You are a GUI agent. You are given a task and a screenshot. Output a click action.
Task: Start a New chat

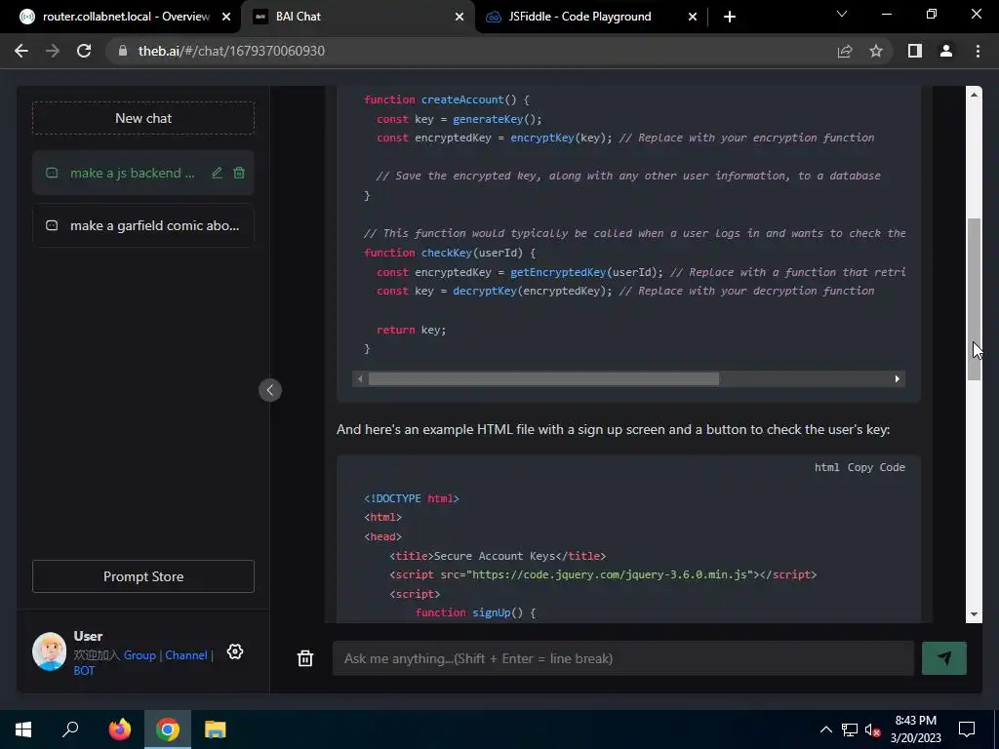pyautogui.click(x=143, y=118)
